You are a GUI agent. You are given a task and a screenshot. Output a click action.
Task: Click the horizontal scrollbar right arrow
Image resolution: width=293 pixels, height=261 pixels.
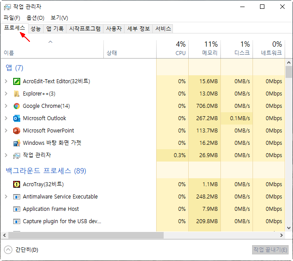(282, 235)
